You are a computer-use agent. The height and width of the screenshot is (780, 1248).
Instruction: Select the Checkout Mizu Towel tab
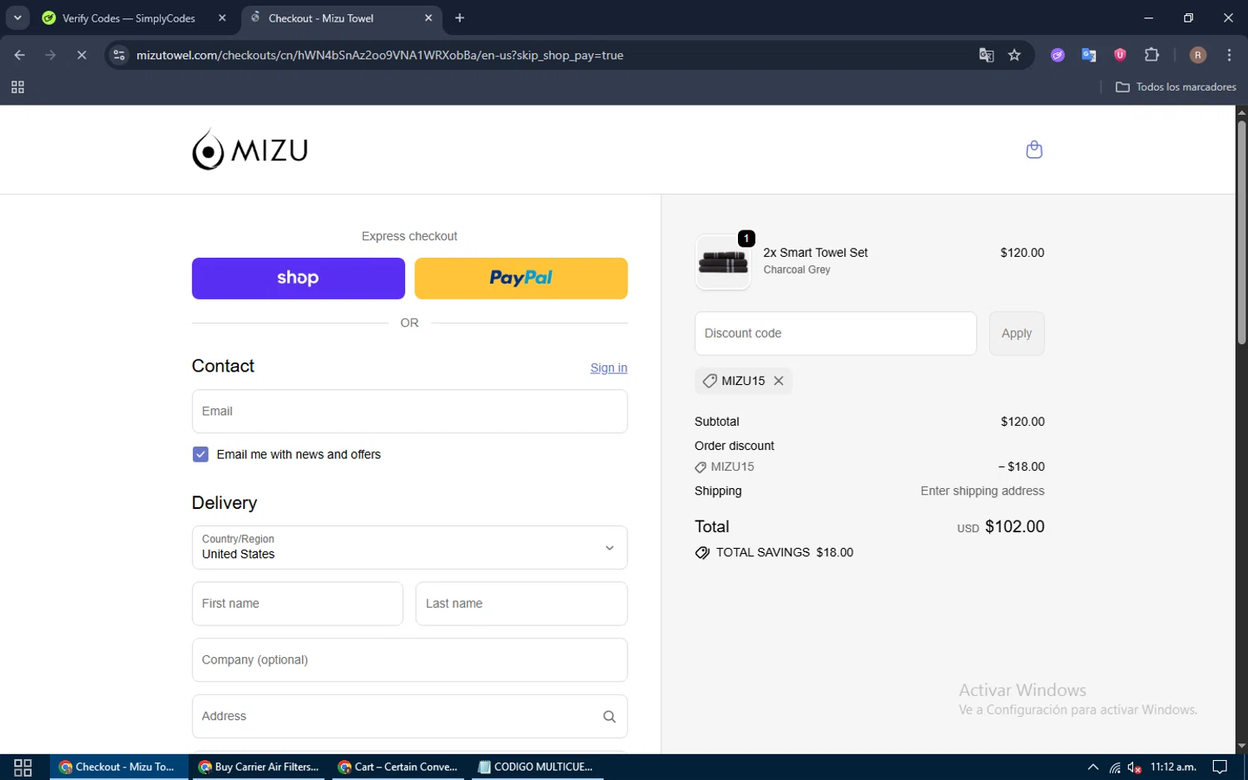(341, 17)
